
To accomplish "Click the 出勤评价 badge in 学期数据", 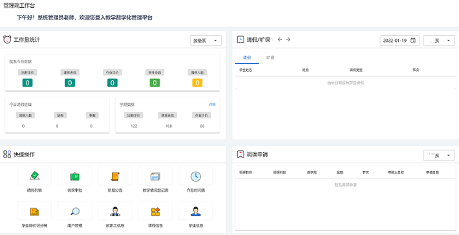I will [133, 115].
